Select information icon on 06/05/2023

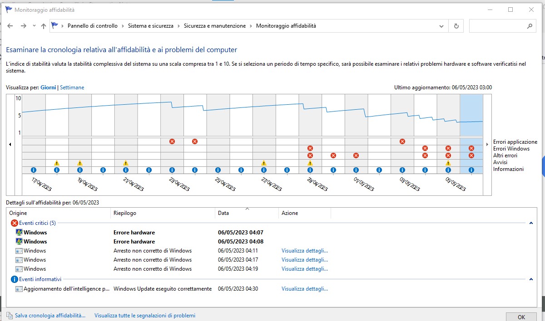click(471, 170)
